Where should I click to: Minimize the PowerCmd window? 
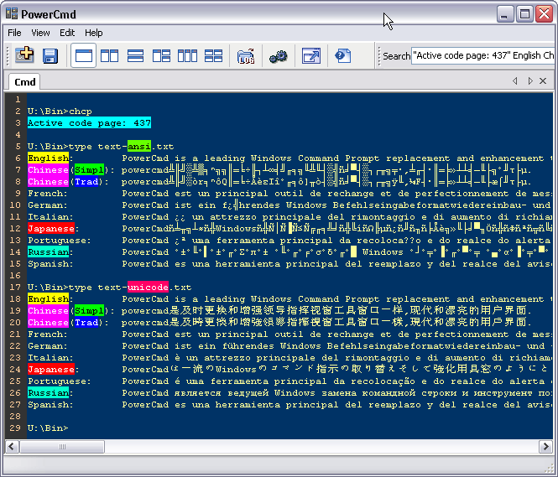(504, 14)
